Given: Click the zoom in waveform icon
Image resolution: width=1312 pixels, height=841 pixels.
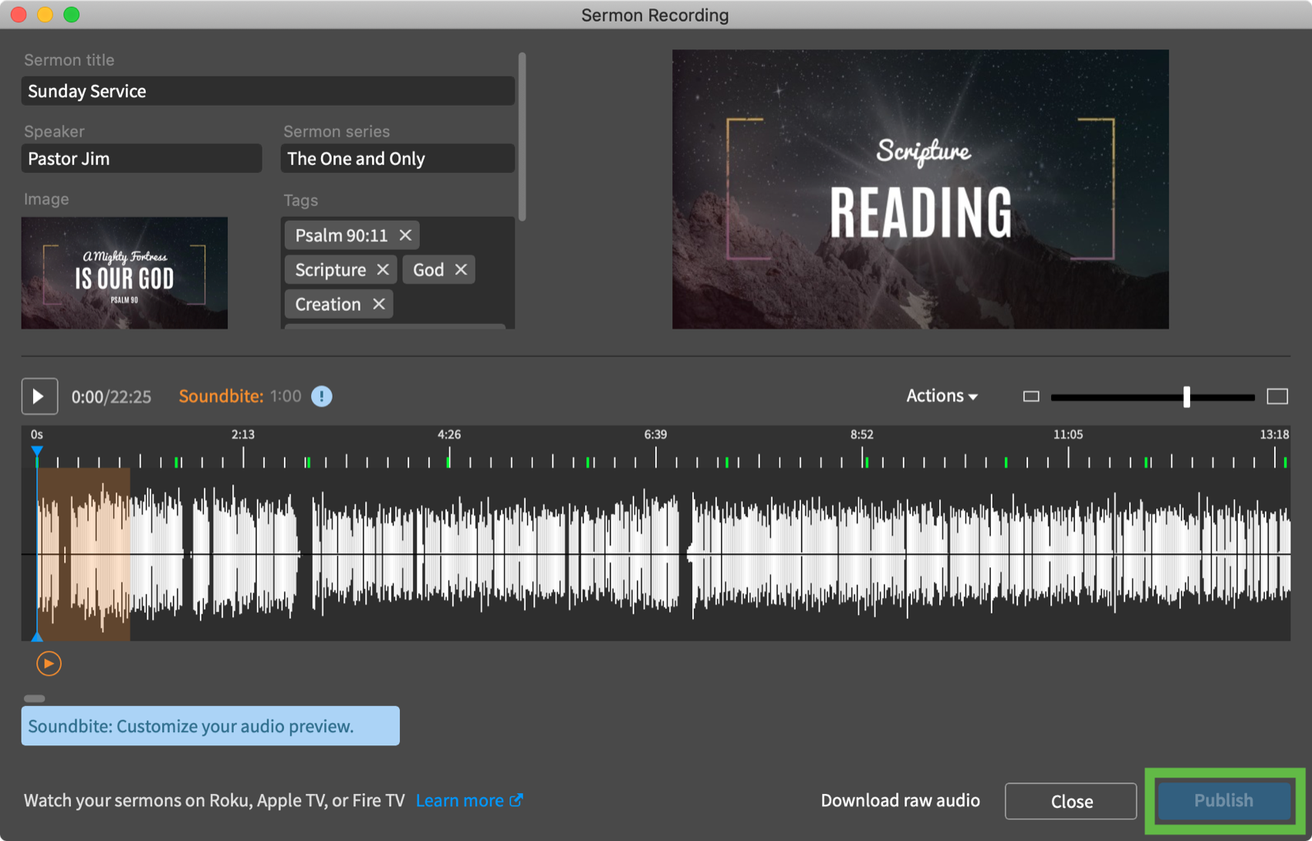Looking at the screenshot, I should tap(1277, 397).
